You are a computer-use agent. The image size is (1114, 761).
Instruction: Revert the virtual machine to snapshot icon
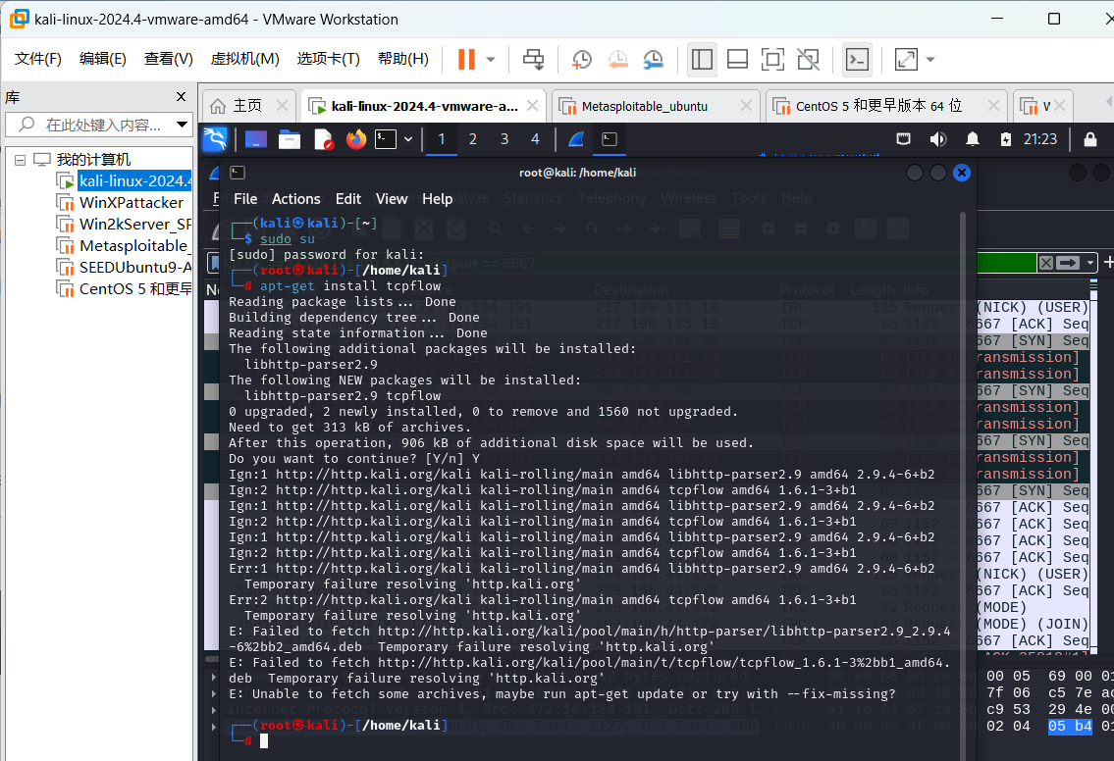617,60
